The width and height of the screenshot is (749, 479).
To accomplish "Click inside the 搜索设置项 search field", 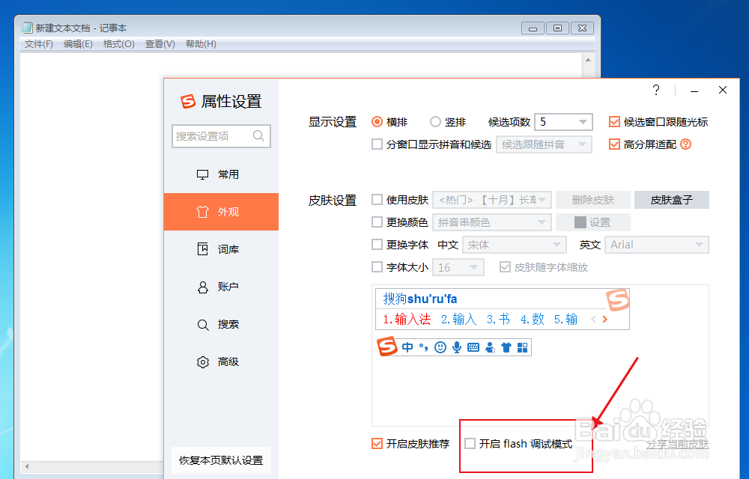I will pyautogui.click(x=221, y=136).
